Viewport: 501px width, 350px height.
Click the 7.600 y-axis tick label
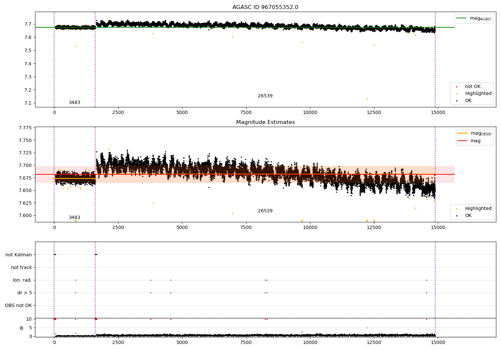pyautogui.click(x=25, y=216)
